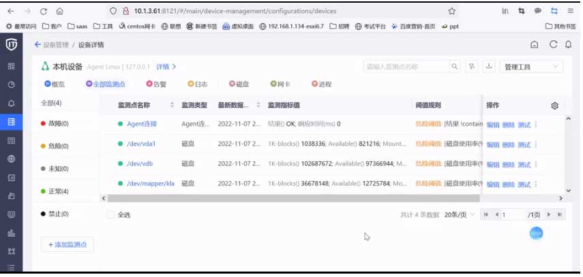Open the 20条/页 page size dropdown

(x=460, y=214)
